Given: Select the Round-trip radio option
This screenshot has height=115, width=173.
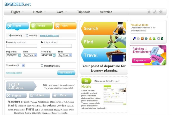Looking at the screenshot, I should [x=10, y=36].
